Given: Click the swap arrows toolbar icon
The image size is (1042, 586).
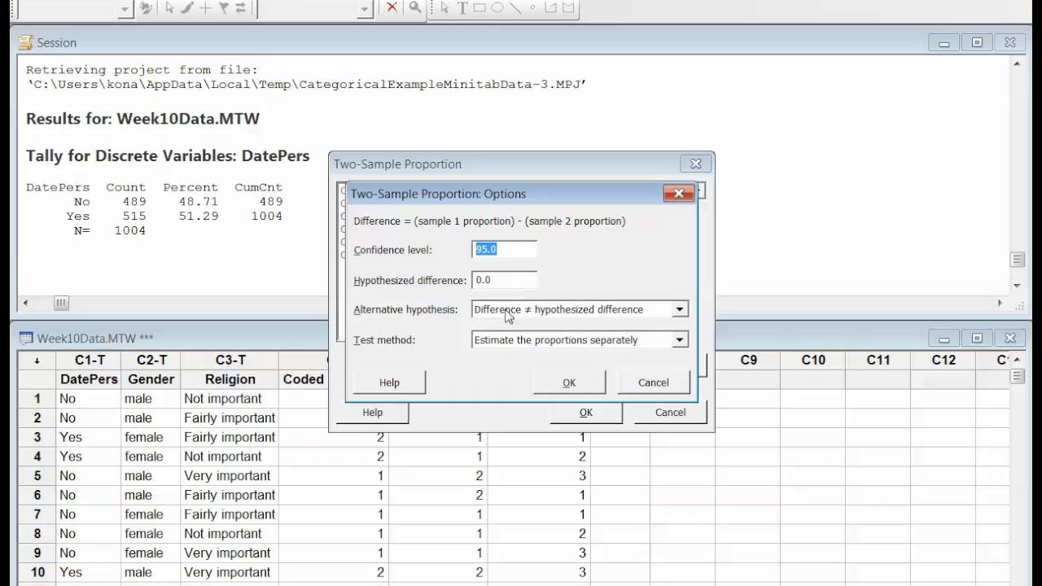Looking at the screenshot, I should [x=240, y=7].
